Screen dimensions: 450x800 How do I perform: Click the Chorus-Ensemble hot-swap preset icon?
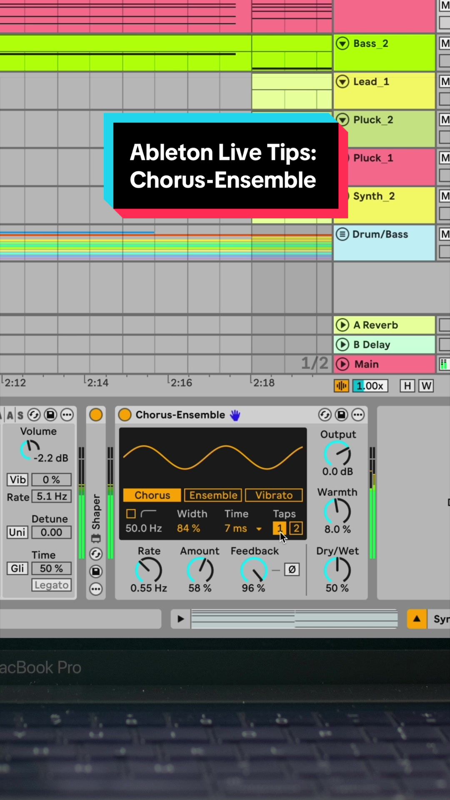pyautogui.click(x=325, y=415)
